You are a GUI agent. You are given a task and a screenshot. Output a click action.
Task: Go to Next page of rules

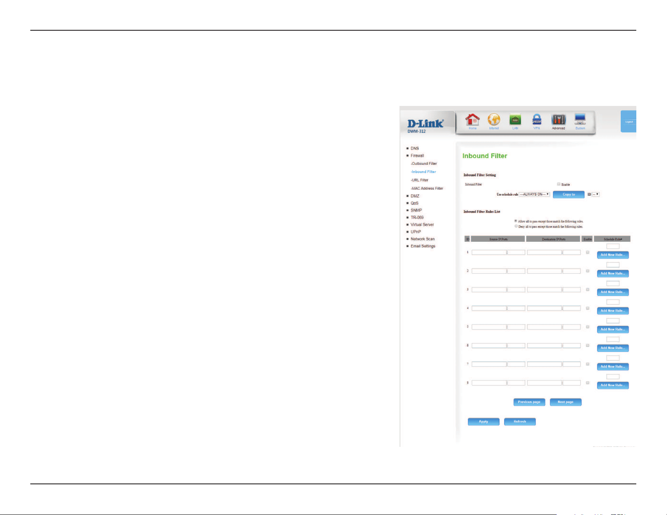(x=566, y=402)
